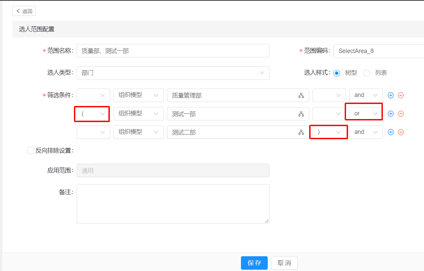Click the 选人范围配置 section title
This screenshot has width=424, height=271.
[37, 29]
